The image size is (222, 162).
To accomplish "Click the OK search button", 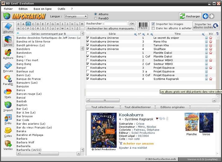I will pyautogui.click(x=132, y=24).
